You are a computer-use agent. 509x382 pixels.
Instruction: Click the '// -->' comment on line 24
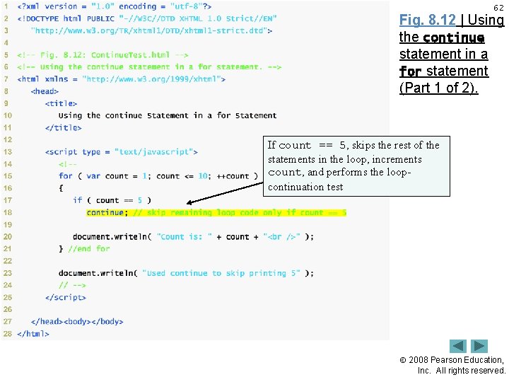(x=72, y=286)
